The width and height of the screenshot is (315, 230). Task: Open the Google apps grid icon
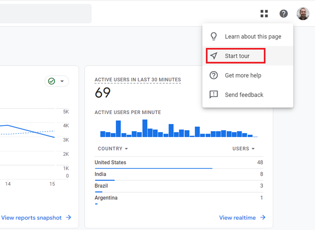(264, 14)
